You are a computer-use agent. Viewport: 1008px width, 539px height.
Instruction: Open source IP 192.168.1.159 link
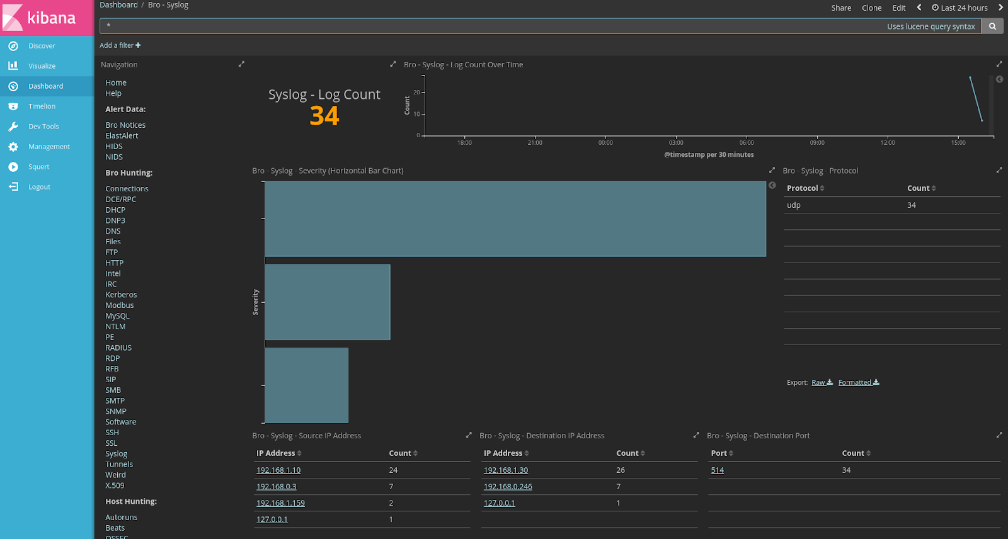tap(280, 503)
